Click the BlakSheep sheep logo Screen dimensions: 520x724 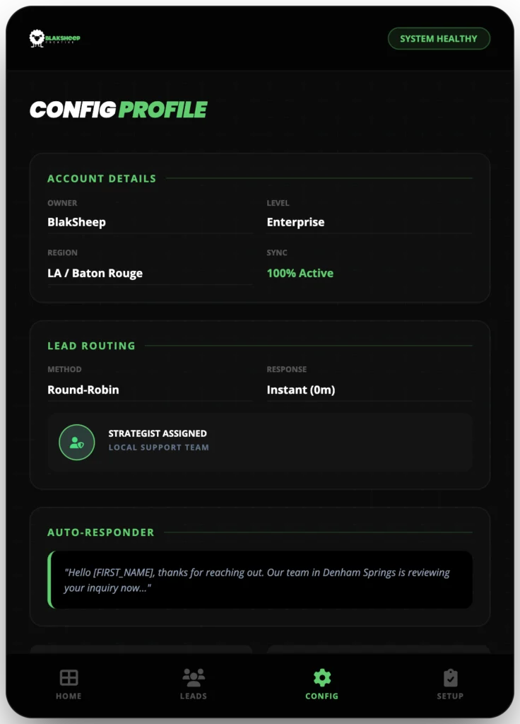pyautogui.click(x=35, y=38)
